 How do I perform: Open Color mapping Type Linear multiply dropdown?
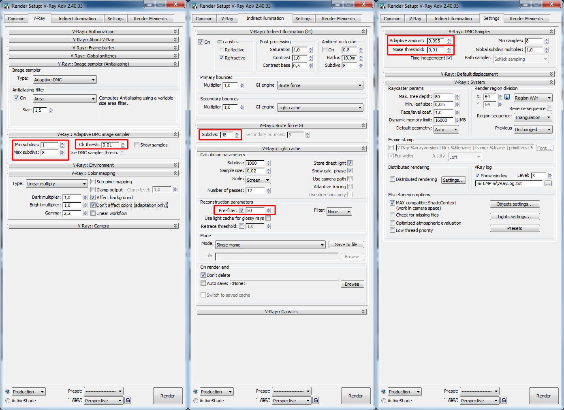pos(57,184)
